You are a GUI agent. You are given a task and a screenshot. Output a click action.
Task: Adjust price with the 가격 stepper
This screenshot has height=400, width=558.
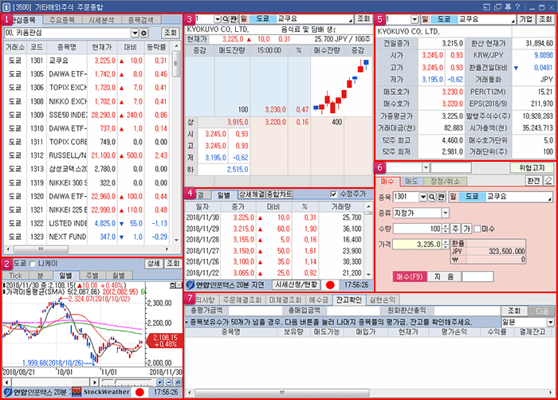click(446, 245)
